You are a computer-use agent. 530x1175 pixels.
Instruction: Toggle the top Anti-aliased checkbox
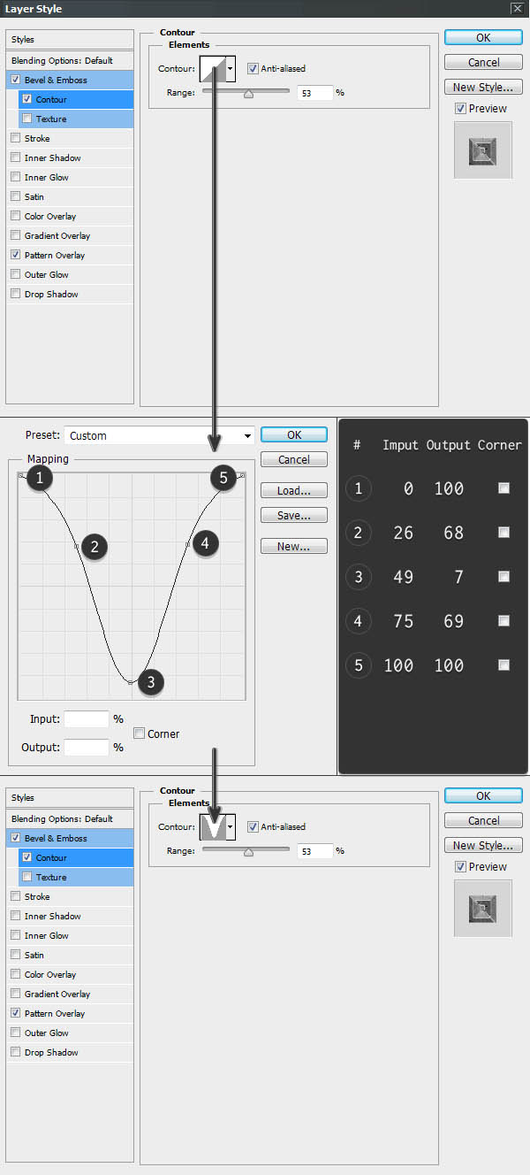[x=253, y=68]
